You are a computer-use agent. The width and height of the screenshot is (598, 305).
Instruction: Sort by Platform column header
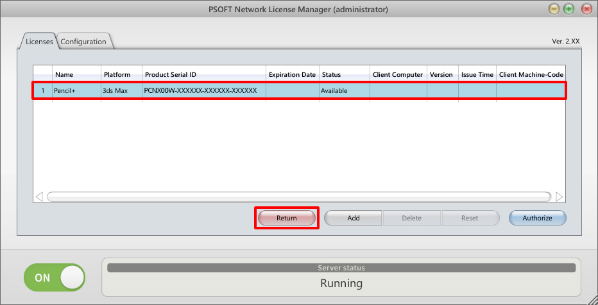pyautogui.click(x=121, y=74)
